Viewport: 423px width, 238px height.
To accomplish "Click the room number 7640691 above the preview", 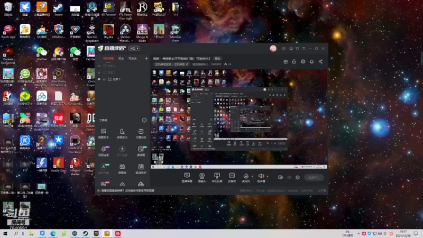I will [216, 64].
